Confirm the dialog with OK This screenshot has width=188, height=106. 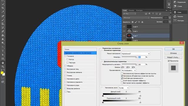[x=173, y=49]
